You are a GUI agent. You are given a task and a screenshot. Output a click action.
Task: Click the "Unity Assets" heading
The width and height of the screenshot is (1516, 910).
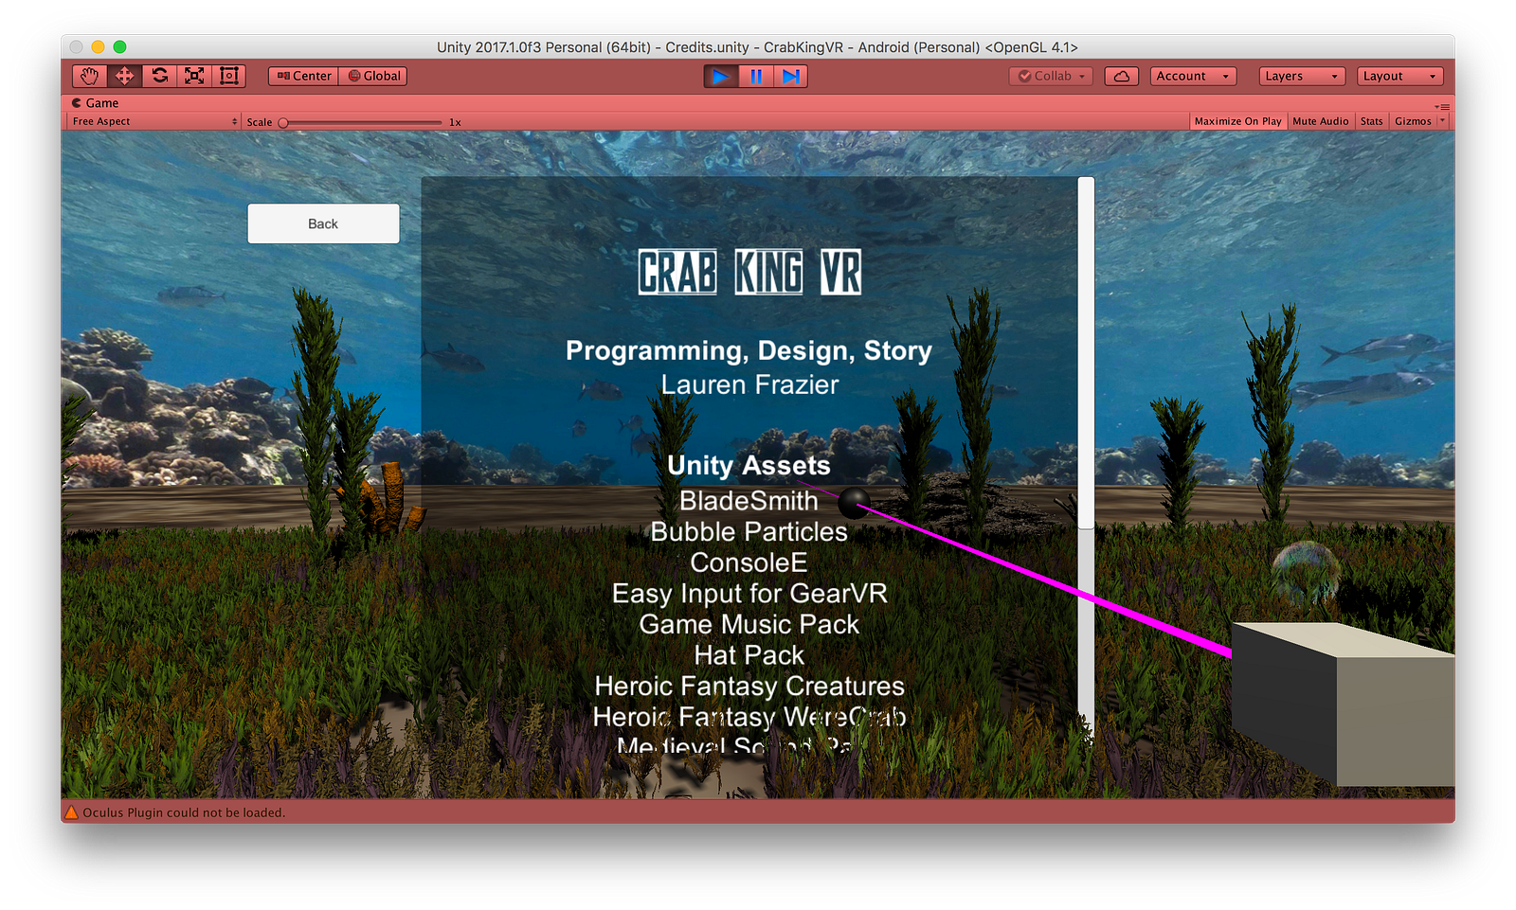(749, 465)
